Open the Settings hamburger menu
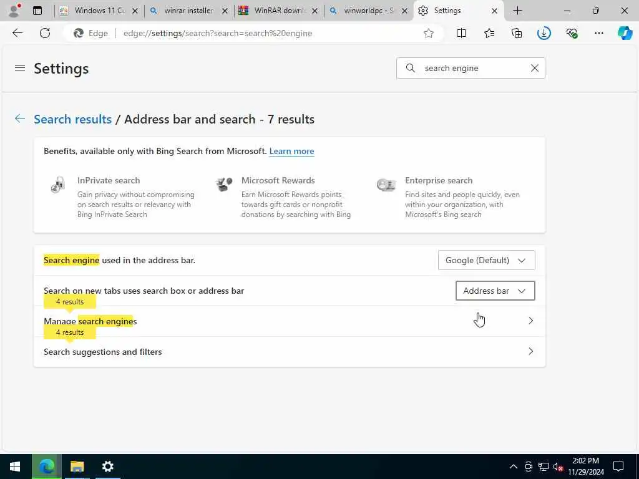Image resolution: width=639 pixels, height=479 pixels. 20,67
